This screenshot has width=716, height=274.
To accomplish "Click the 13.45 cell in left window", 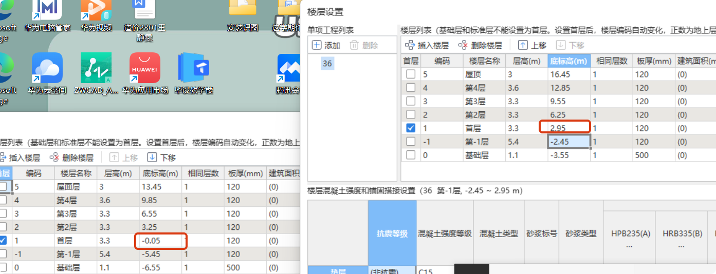I will coord(160,187).
